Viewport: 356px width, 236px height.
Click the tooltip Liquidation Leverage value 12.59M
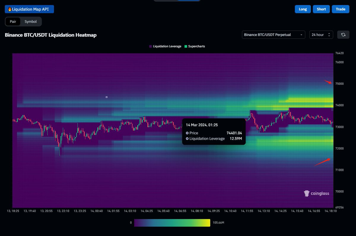[x=236, y=139]
